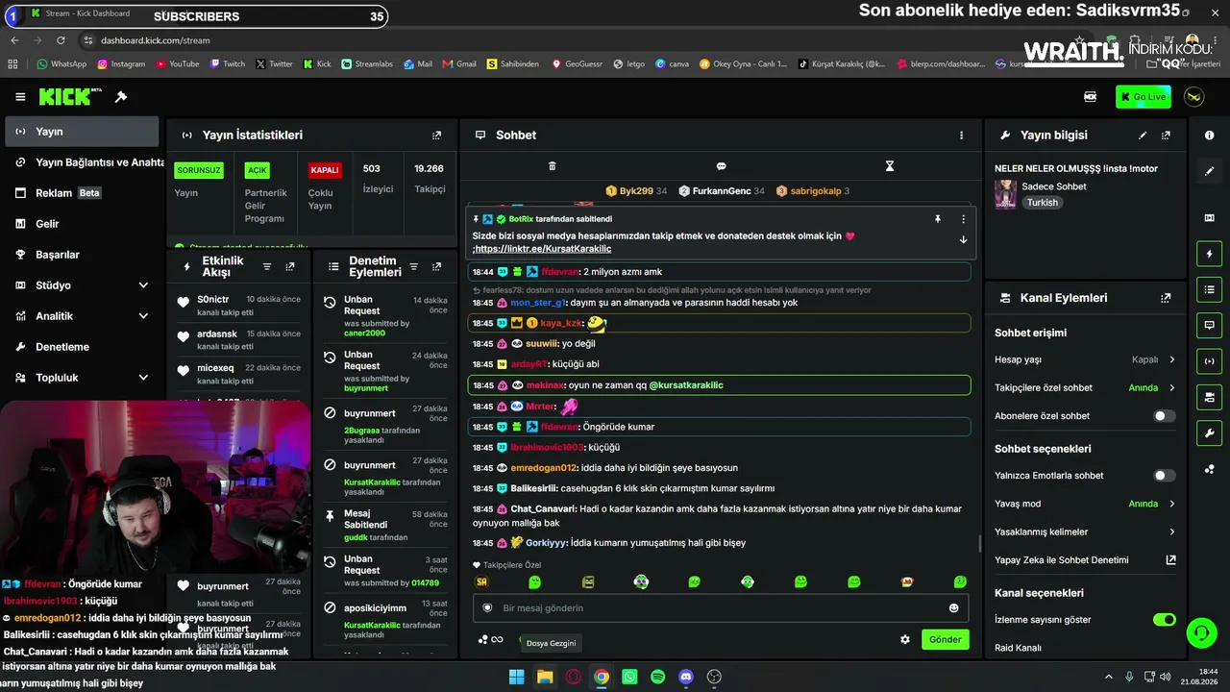The height and width of the screenshot is (692, 1230).
Task: Filter the Denetim Eylemleri list
Action: click(x=413, y=266)
